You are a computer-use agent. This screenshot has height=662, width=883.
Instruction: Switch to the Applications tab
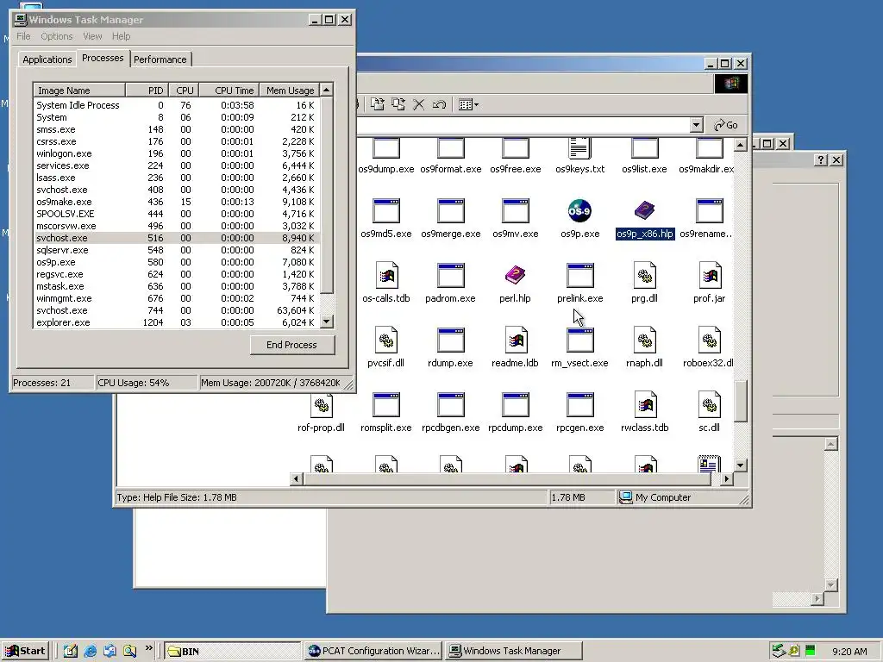point(47,59)
